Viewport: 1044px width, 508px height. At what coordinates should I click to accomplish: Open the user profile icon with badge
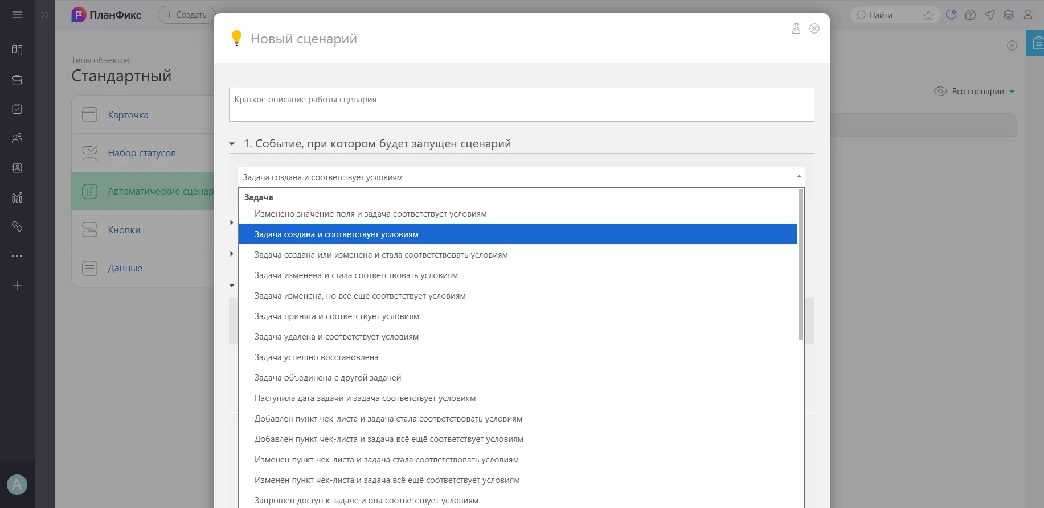1029,14
